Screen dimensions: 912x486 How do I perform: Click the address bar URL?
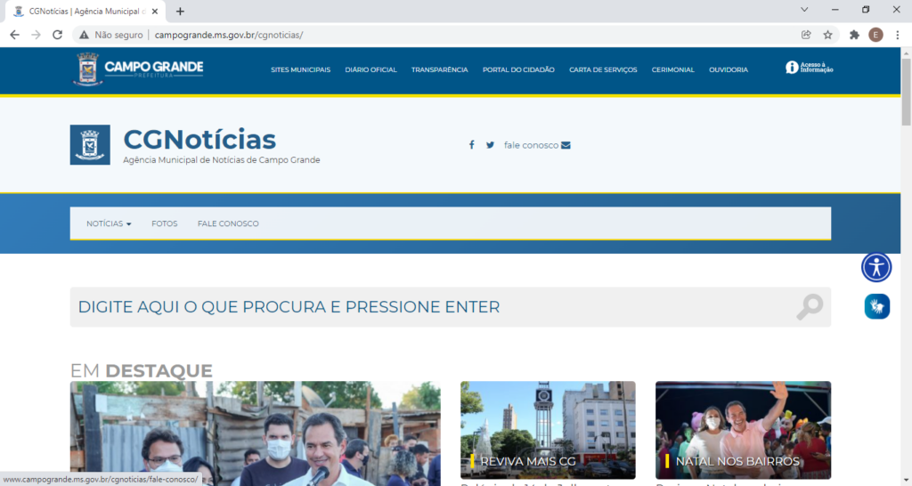tap(229, 35)
